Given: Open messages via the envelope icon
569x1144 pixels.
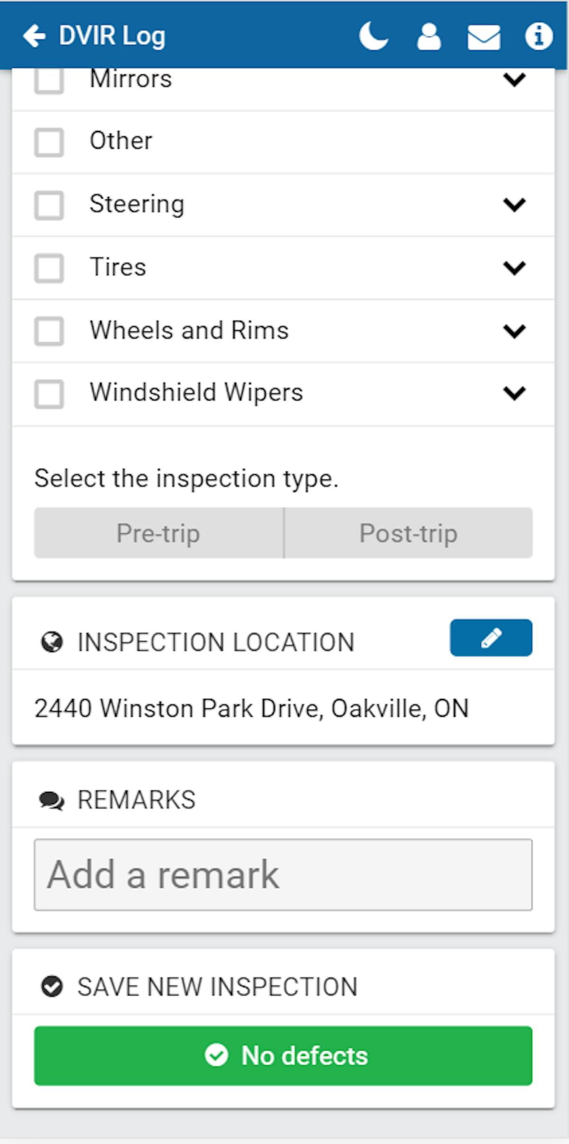Looking at the screenshot, I should pos(483,37).
